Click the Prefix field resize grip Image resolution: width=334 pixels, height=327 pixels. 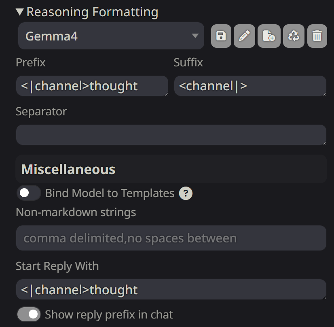point(166,94)
